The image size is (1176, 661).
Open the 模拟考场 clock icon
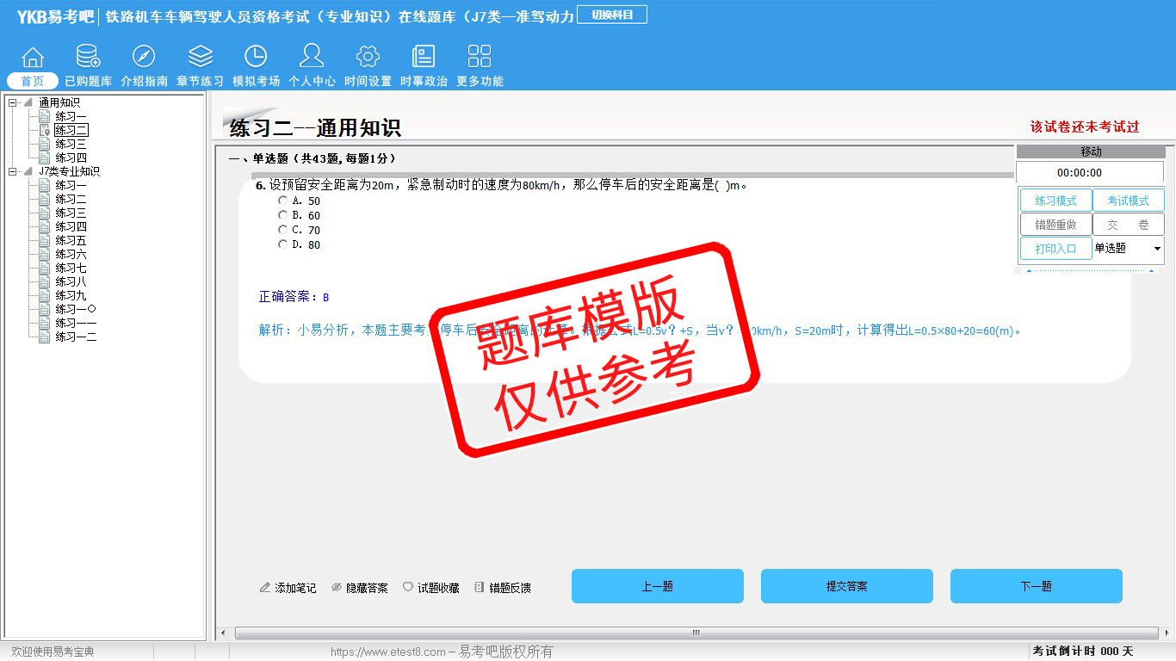click(256, 57)
